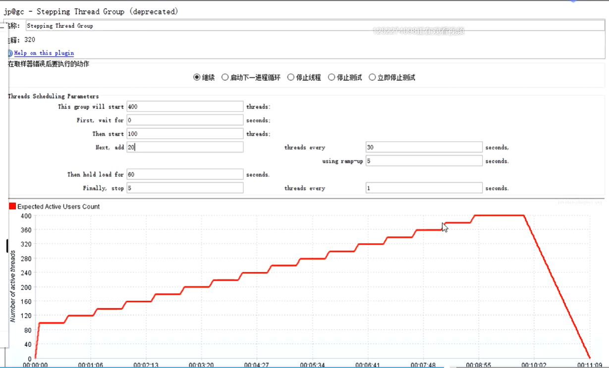Image resolution: width=609 pixels, height=368 pixels.
Task: Click the 'This group will start' field with 400
Action: (185, 106)
